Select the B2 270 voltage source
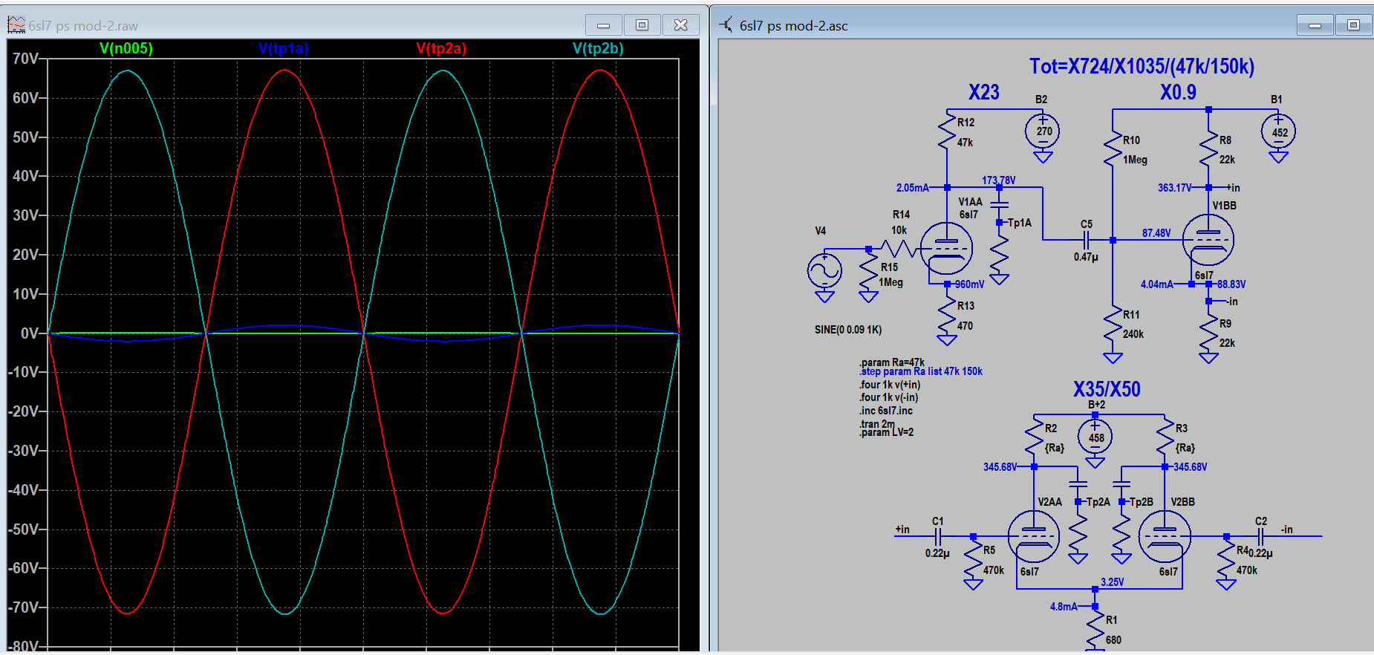This screenshot has height=655, width=1374. 1043,131
